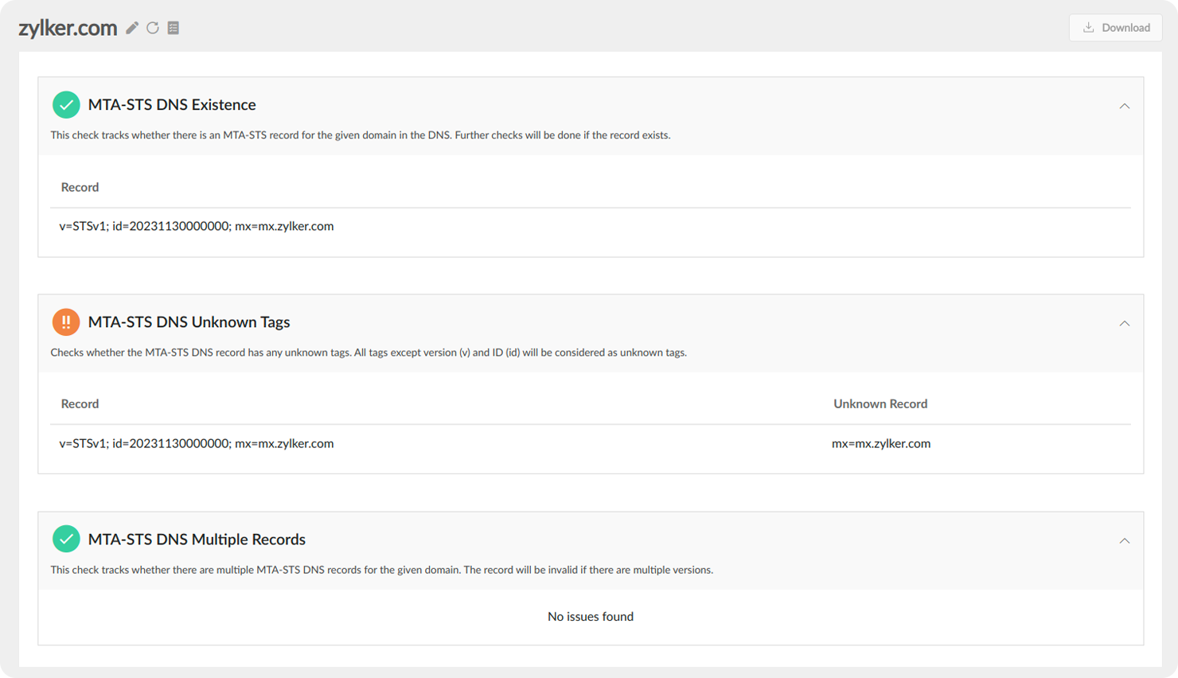Screen dimensions: 1178x678
Task: Click the unknown record value mx=mx.zylker.com
Action: point(880,443)
